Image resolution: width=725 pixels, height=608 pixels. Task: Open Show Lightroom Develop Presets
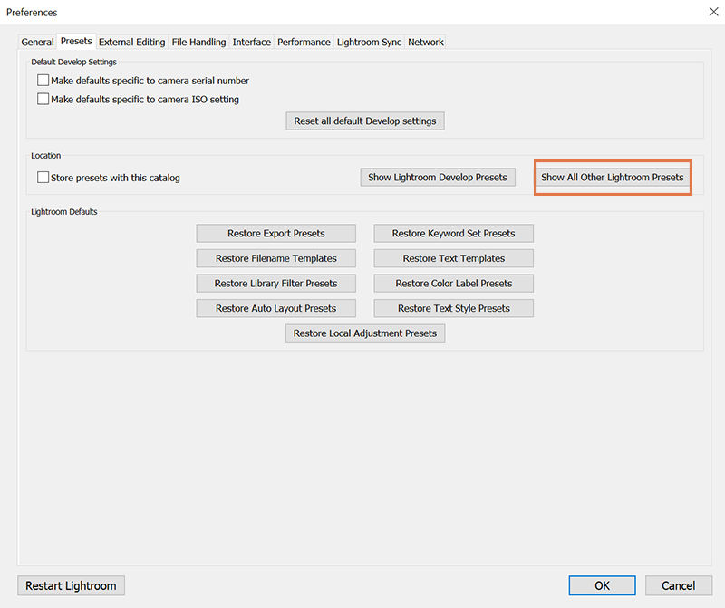pyautogui.click(x=438, y=177)
